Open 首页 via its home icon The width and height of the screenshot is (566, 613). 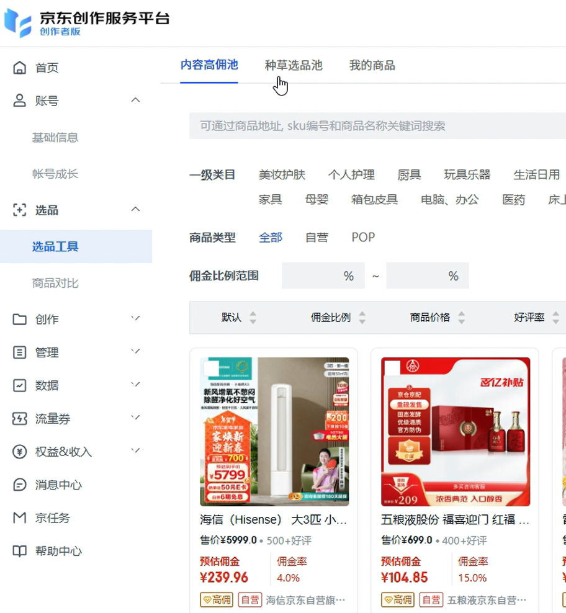click(x=20, y=68)
